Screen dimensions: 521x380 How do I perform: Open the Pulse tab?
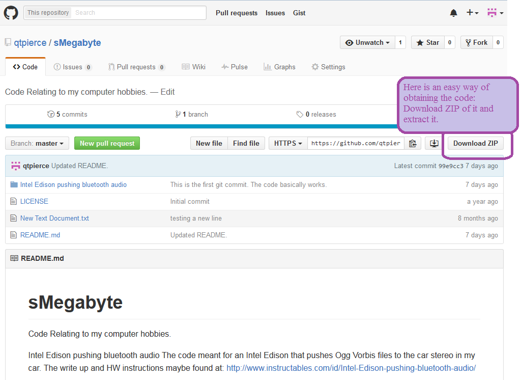(235, 67)
